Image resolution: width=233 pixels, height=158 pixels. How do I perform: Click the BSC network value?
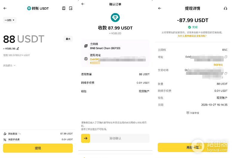coord(225,50)
